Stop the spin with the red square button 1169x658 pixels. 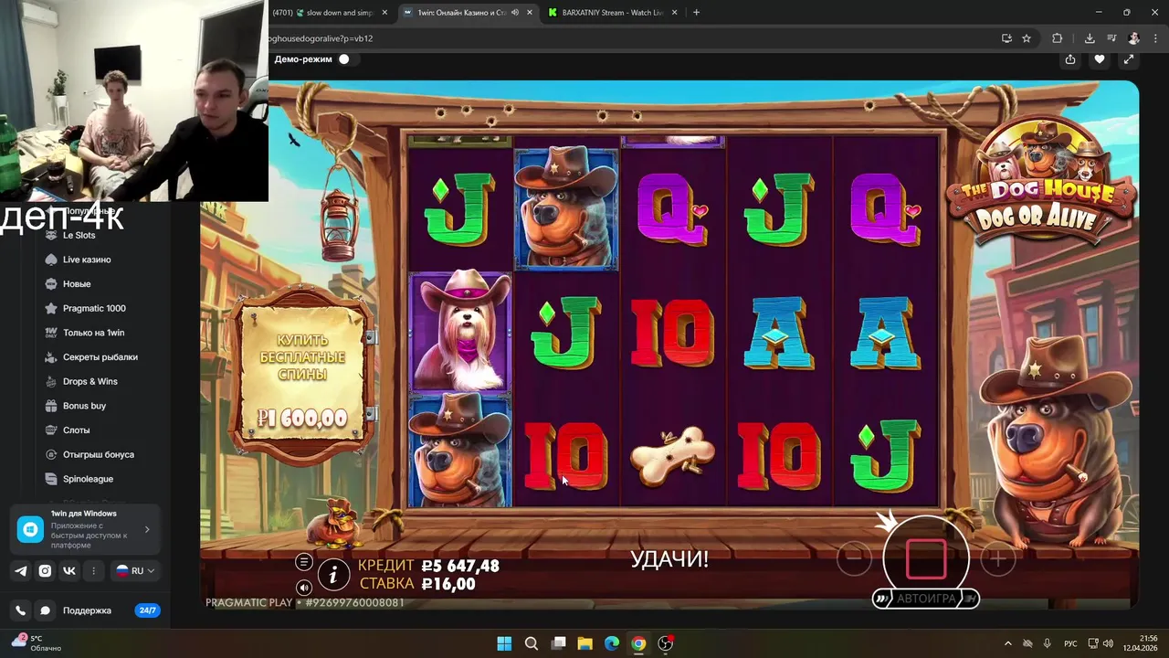tap(926, 559)
